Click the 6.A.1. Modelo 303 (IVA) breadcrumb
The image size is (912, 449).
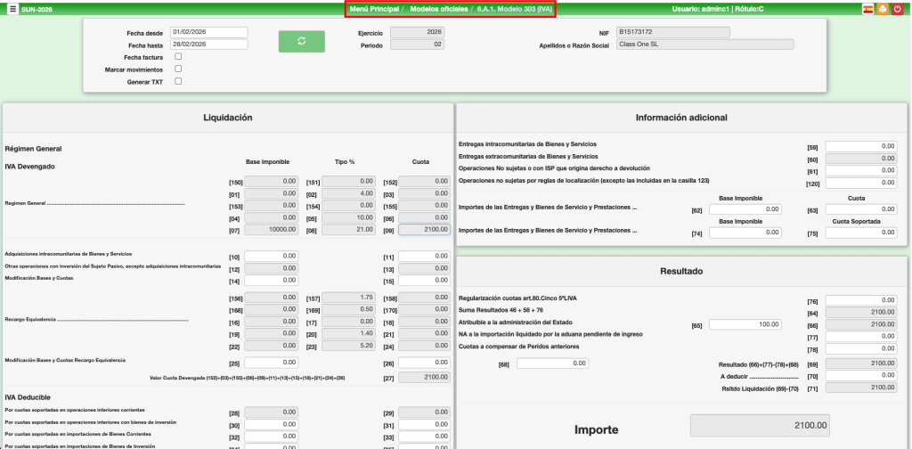coord(515,9)
